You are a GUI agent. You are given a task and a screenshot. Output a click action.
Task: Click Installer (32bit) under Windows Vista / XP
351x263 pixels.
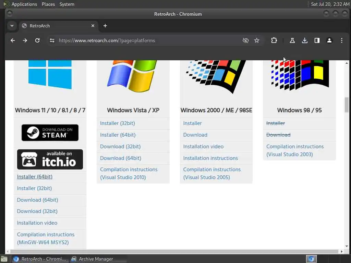pos(118,123)
